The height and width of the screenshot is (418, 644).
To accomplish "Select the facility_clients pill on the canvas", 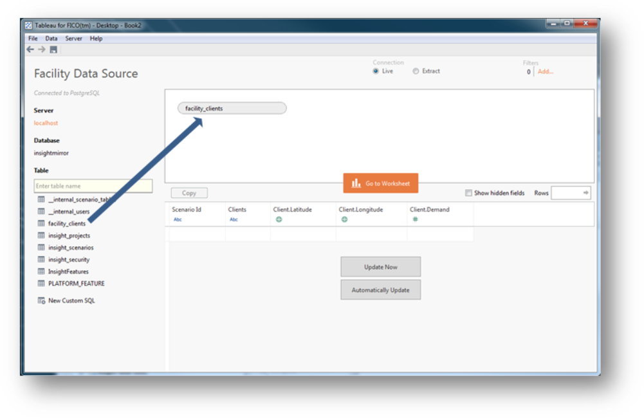I will click(232, 109).
